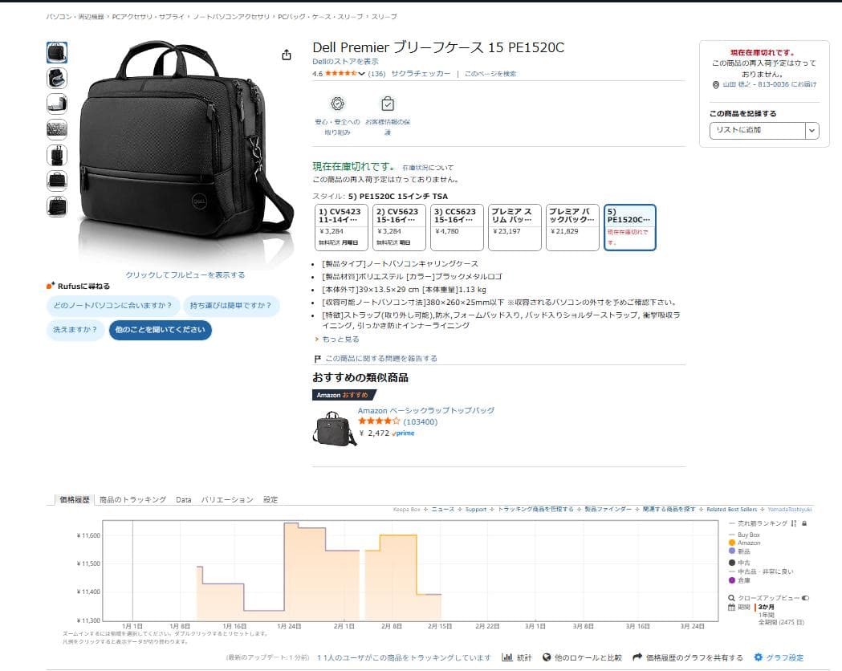Click the flag icon to report a problem

point(317,359)
